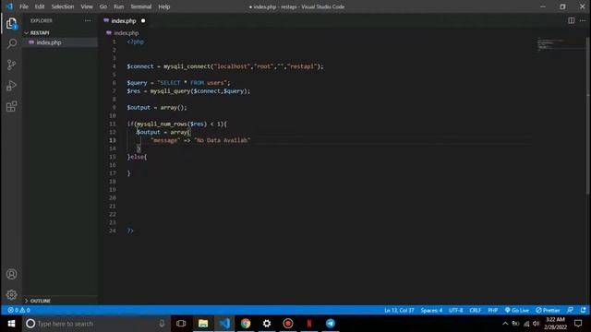
Task: Click the "SELECT * FROM users" query string
Action: click(x=193, y=83)
